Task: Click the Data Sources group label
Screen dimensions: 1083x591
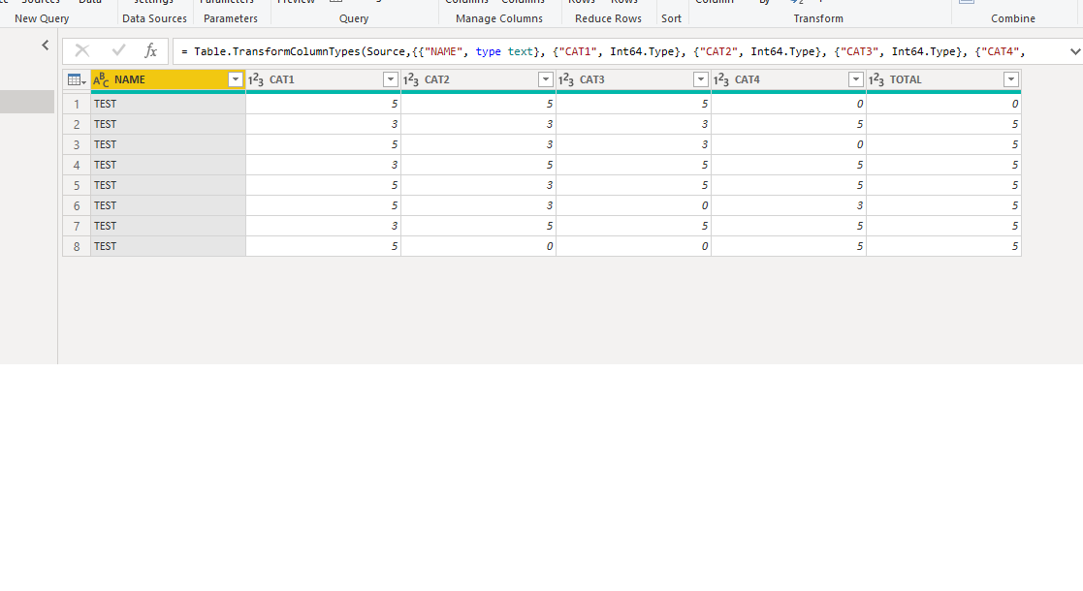Action: [x=155, y=18]
